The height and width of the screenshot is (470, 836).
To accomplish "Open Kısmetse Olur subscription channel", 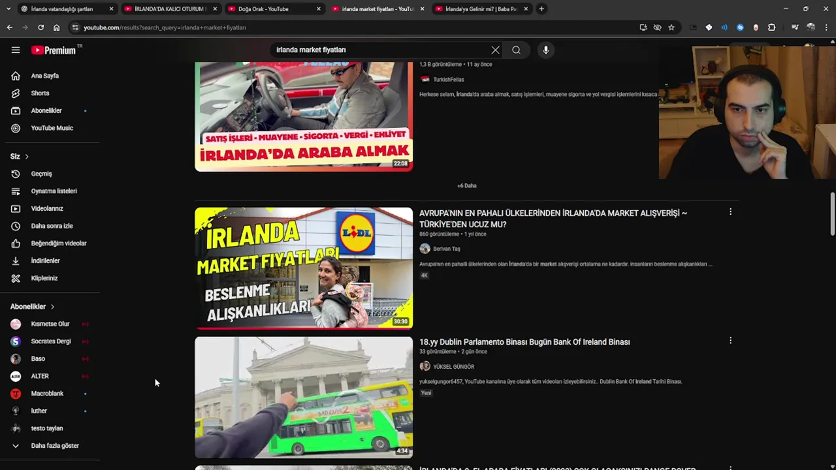I will coord(50,324).
